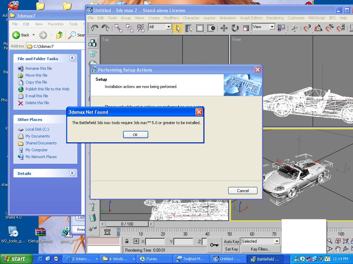The height and width of the screenshot is (264, 353).
Task: Click the time slider's left arrow
Action: [102, 224]
